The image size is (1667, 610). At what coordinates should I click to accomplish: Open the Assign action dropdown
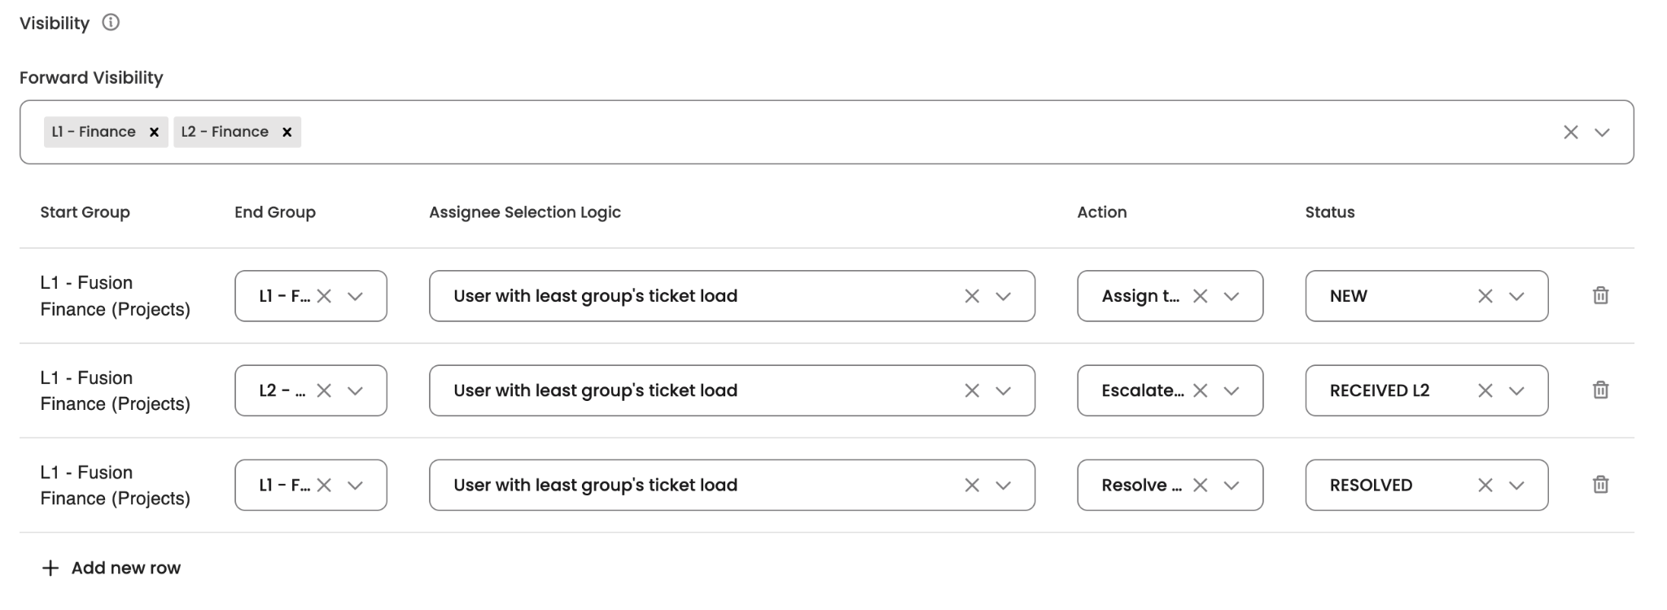(1232, 296)
